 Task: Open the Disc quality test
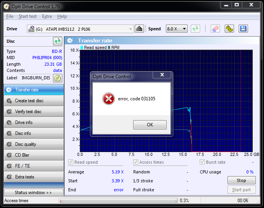pos(34,144)
